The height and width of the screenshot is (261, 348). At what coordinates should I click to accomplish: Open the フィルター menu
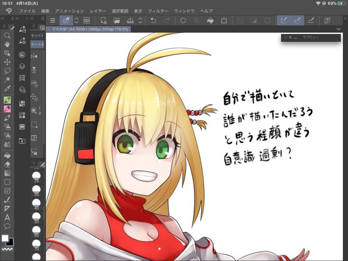point(158,11)
